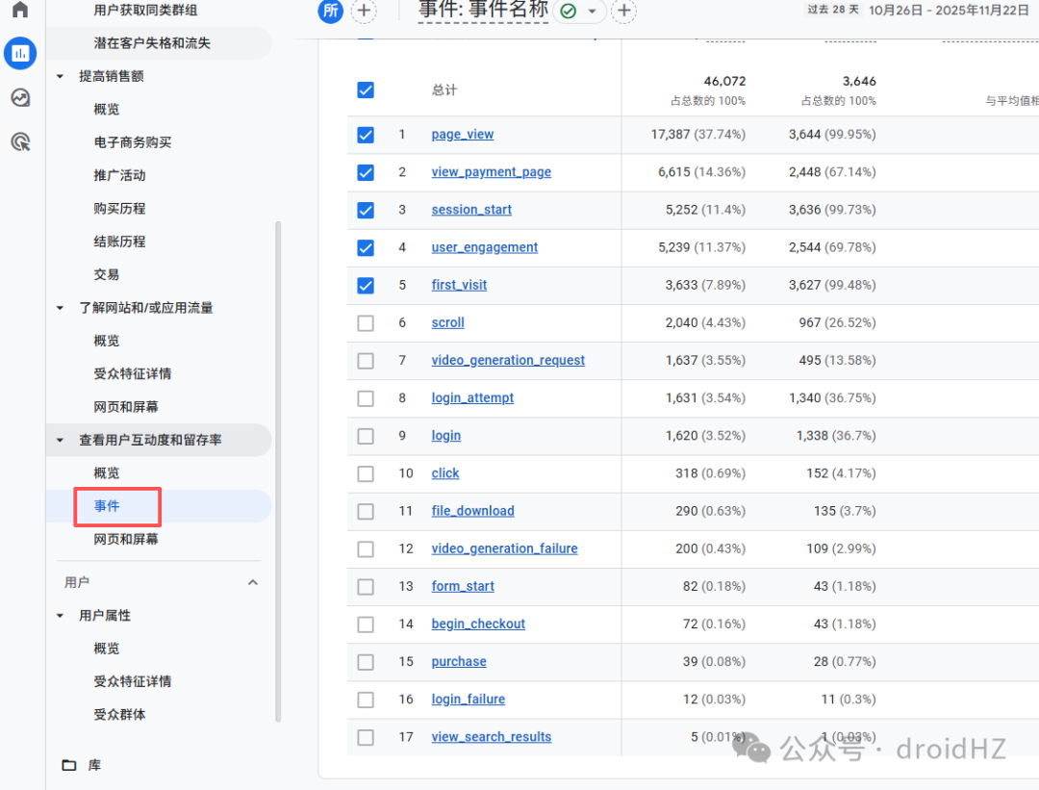1039x790 pixels.
Task: Open 结账历程 in sidebar
Action: click(119, 242)
